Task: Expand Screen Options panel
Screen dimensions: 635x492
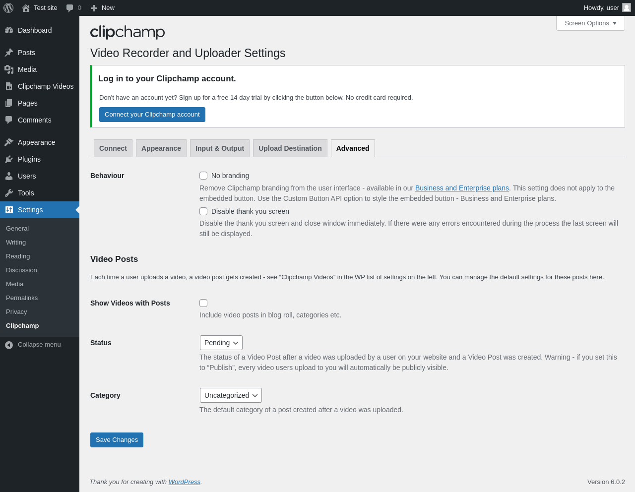Action: [590, 23]
